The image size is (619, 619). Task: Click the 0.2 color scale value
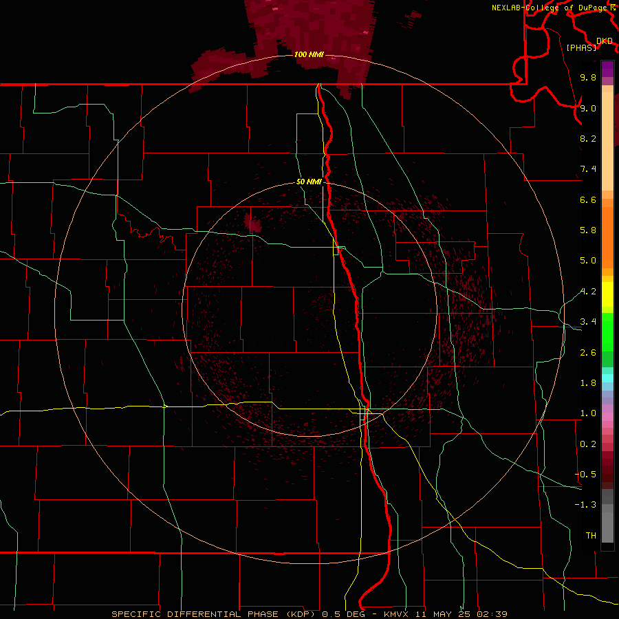pyautogui.click(x=588, y=444)
